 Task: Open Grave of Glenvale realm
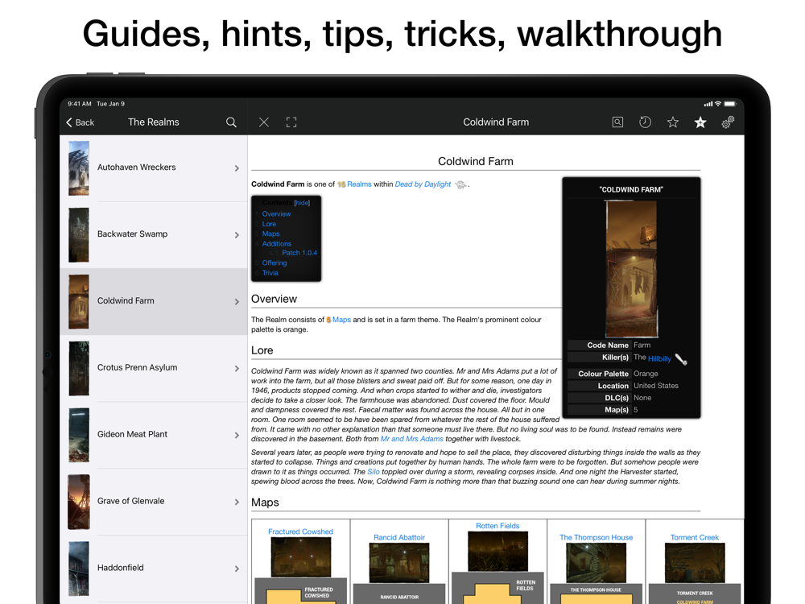(x=154, y=502)
